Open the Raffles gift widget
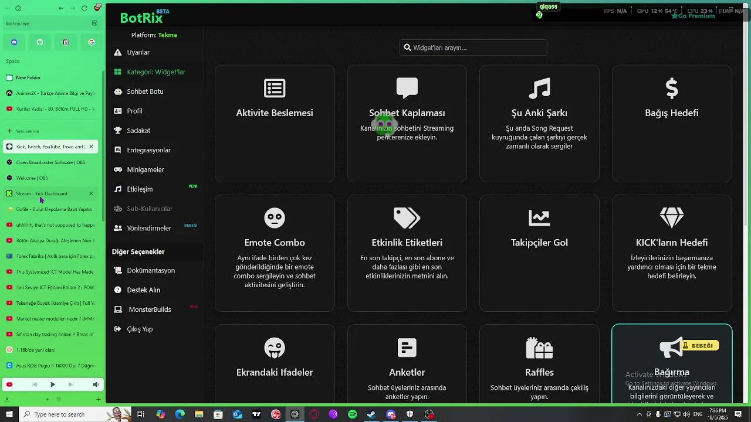 pos(539,364)
